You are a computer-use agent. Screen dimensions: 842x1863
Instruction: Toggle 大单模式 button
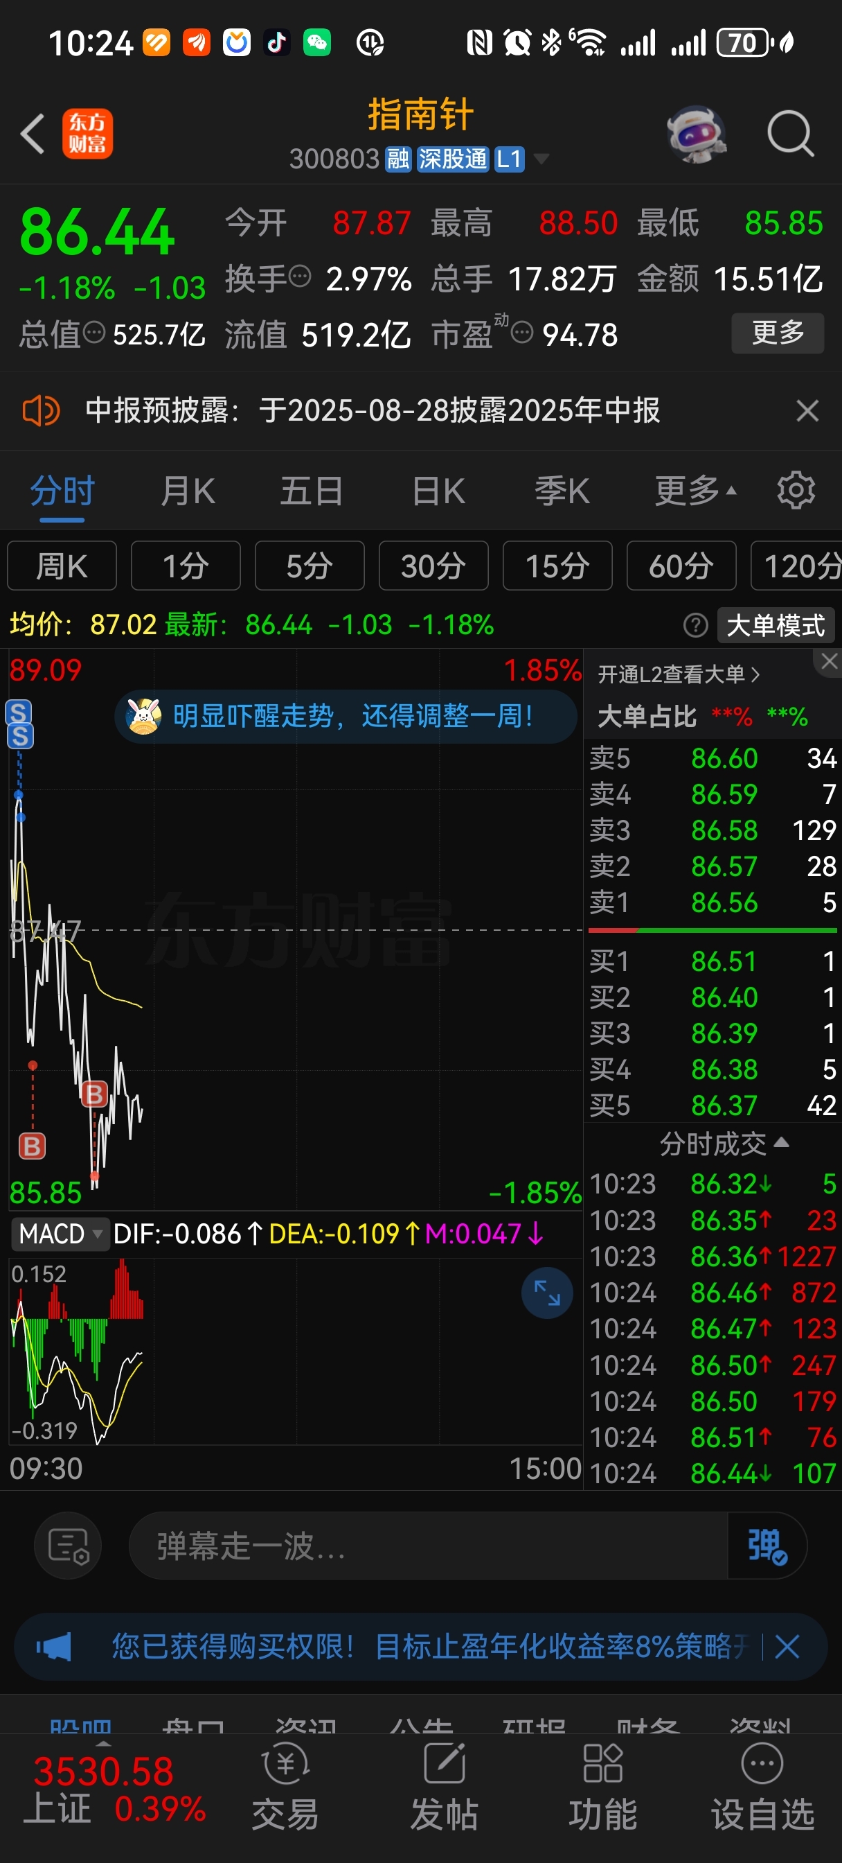click(776, 625)
